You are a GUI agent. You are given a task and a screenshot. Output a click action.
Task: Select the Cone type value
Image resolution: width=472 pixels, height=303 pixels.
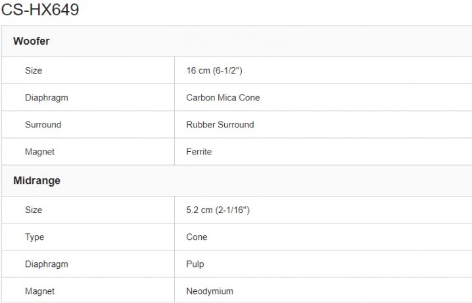coord(197,237)
